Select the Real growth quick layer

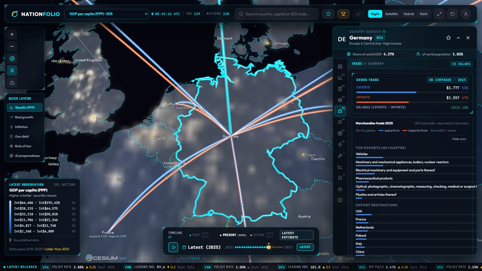(x=25, y=117)
